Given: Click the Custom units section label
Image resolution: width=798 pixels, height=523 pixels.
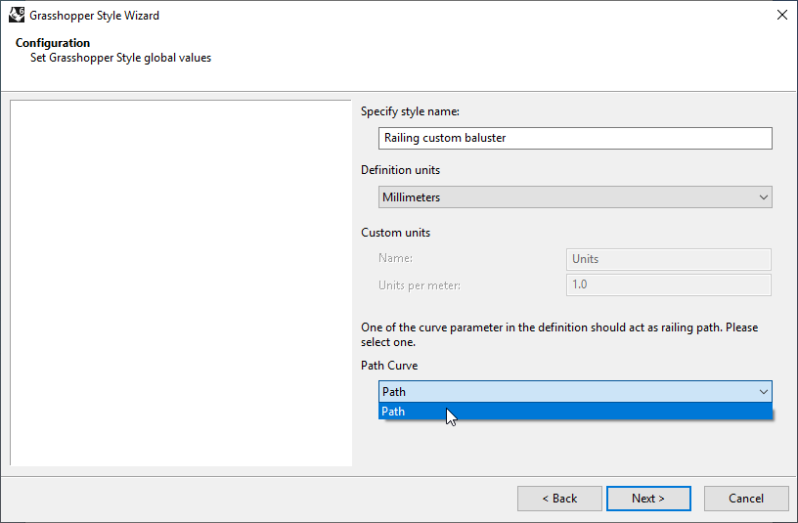Looking at the screenshot, I should [x=395, y=233].
